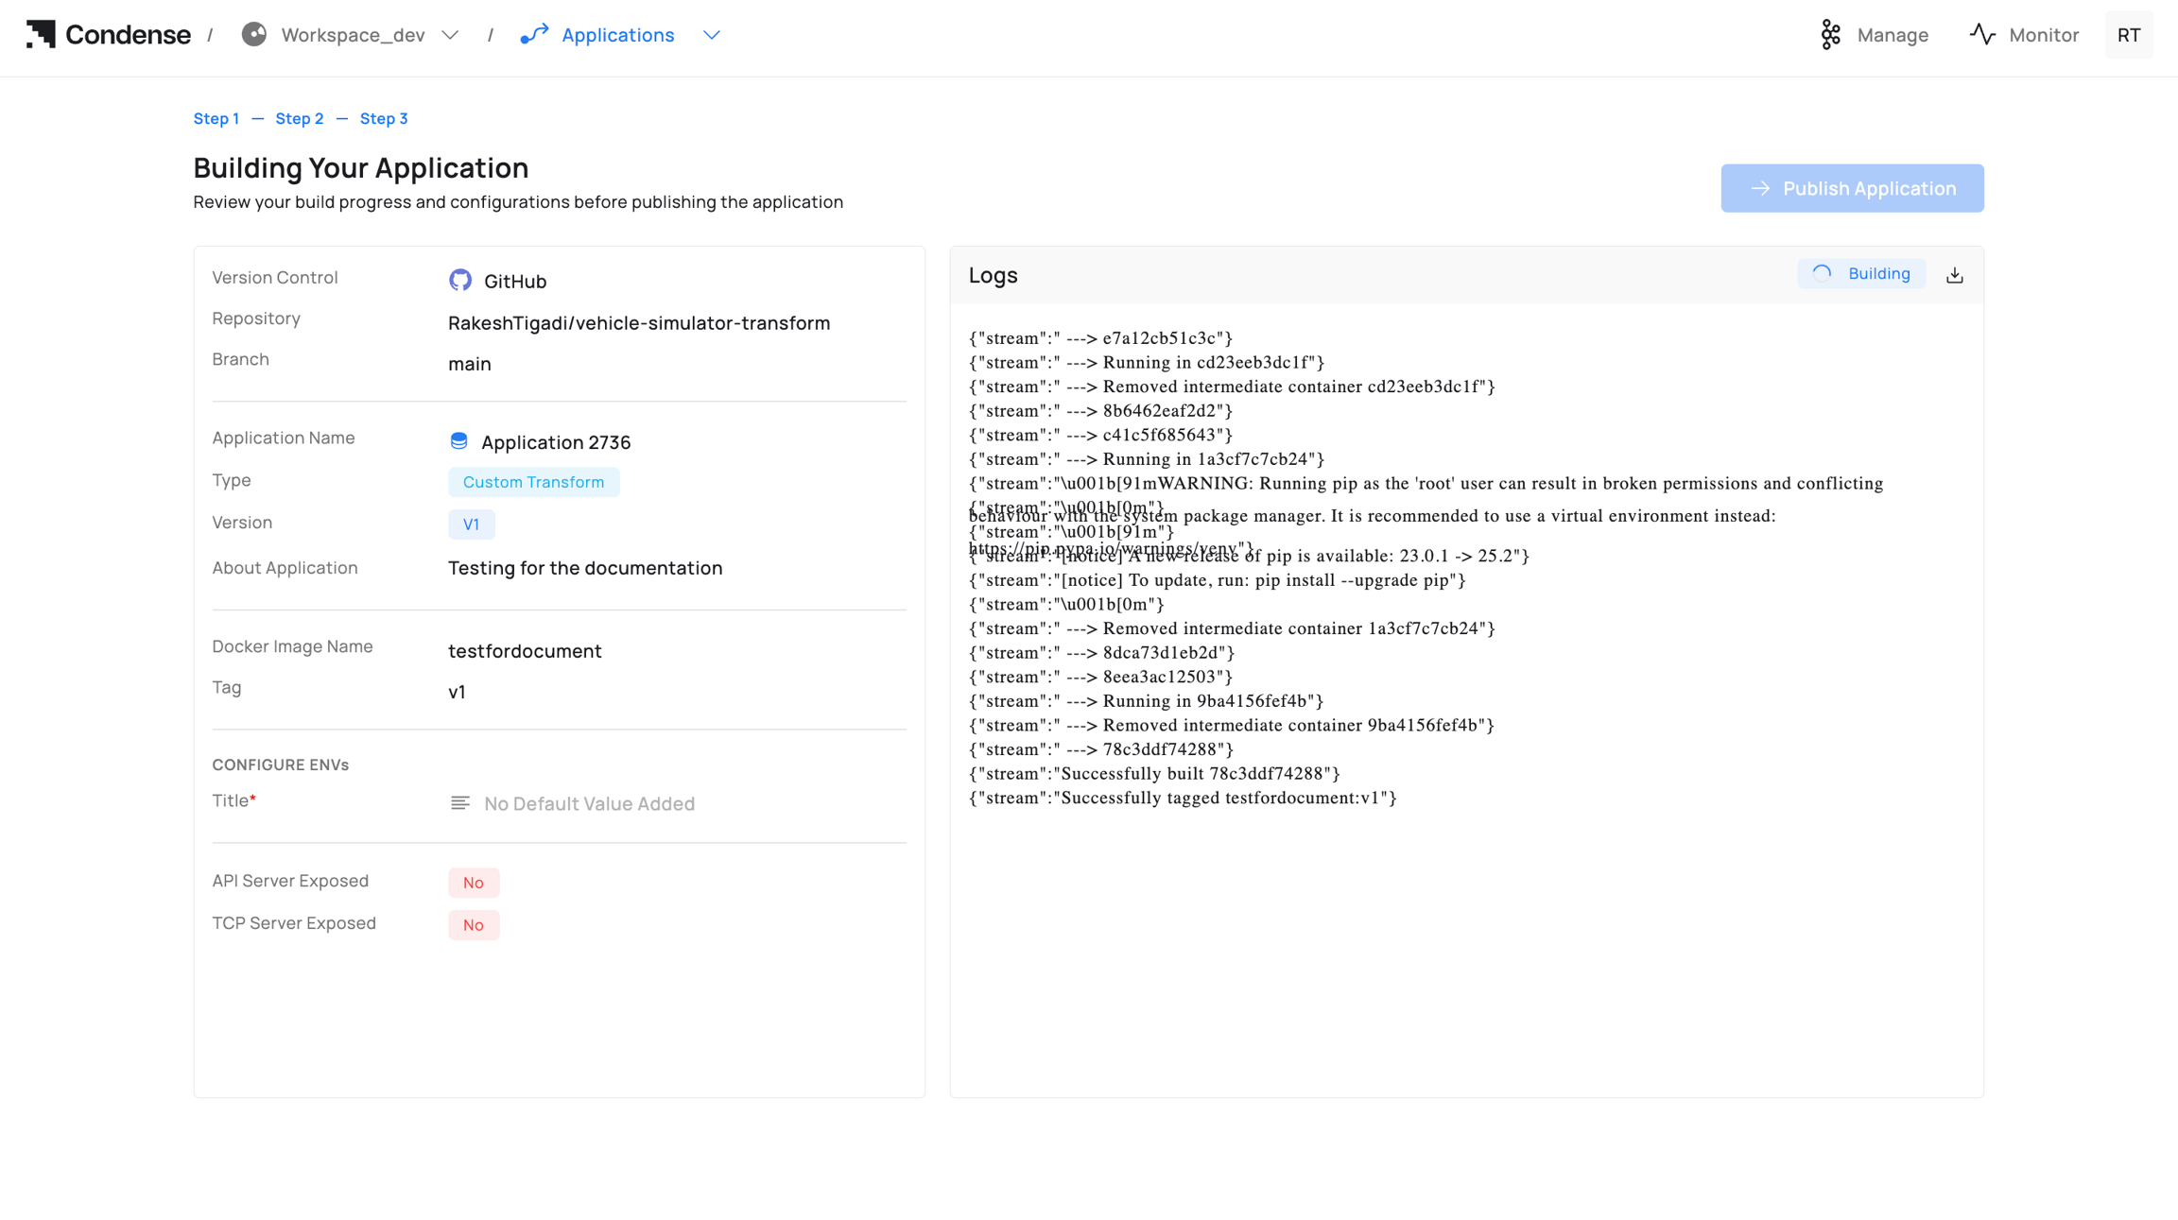Open the RT user profile menu

tap(2128, 35)
